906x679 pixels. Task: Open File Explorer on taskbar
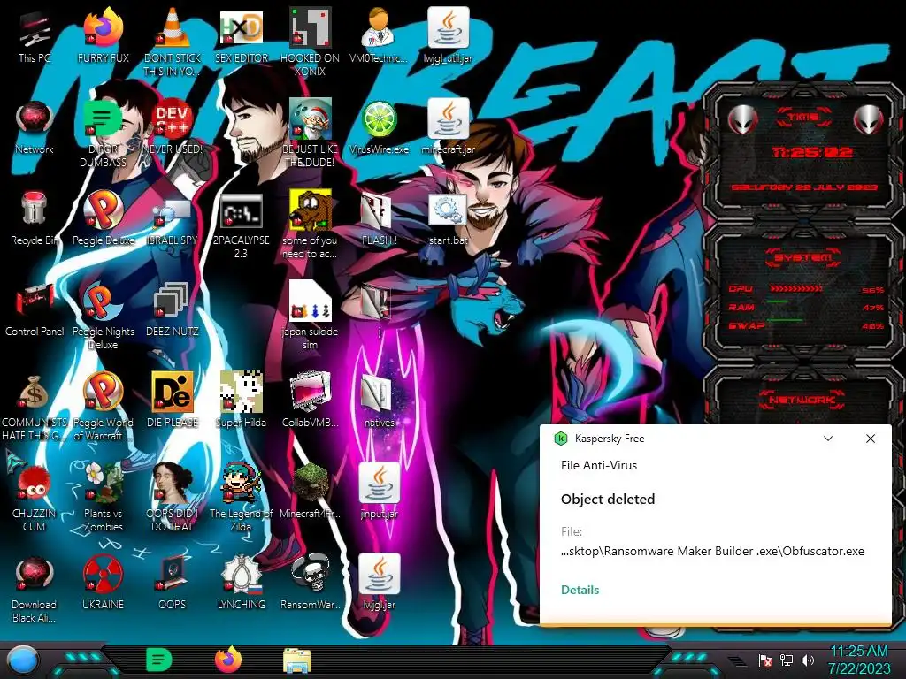[x=297, y=660]
